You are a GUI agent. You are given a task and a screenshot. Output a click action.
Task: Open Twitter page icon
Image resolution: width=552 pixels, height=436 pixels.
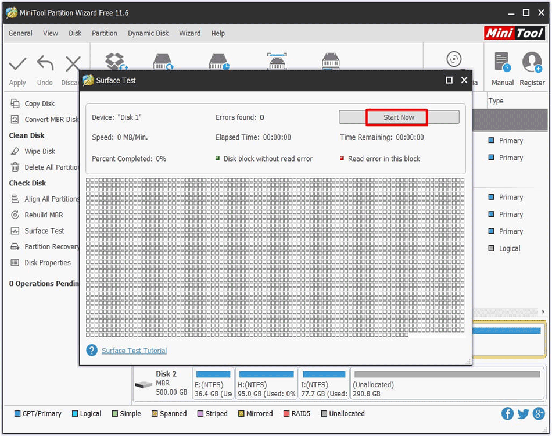coord(523,413)
